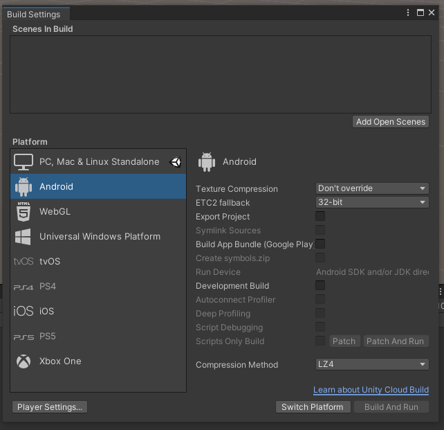The width and height of the screenshot is (444, 430).
Task: Select the Universal Windows Platform entry
Action: click(98, 236)
